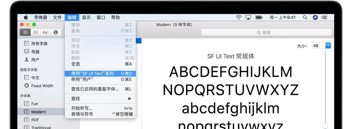Click the 所有字体 font icon

[x=26, y=44]
